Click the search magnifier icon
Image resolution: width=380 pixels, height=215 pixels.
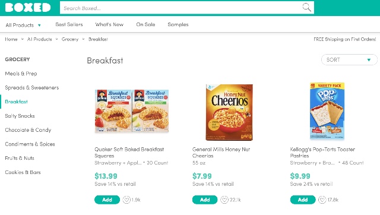coord(306,7)
